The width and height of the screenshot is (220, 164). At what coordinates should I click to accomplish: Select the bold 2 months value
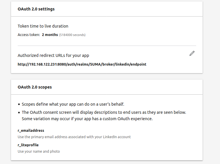pos(50,35)
